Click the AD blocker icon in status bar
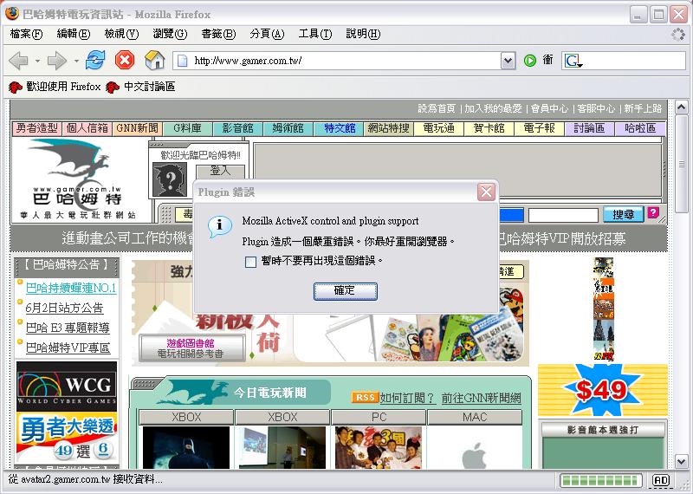Screen dimensions: 693x494 661,480
